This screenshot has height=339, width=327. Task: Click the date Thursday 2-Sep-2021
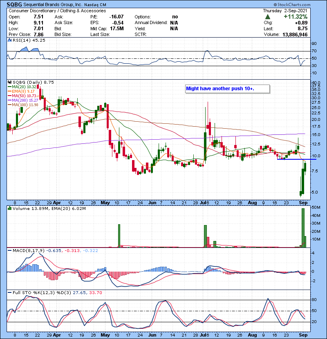(x=285, y=11)
